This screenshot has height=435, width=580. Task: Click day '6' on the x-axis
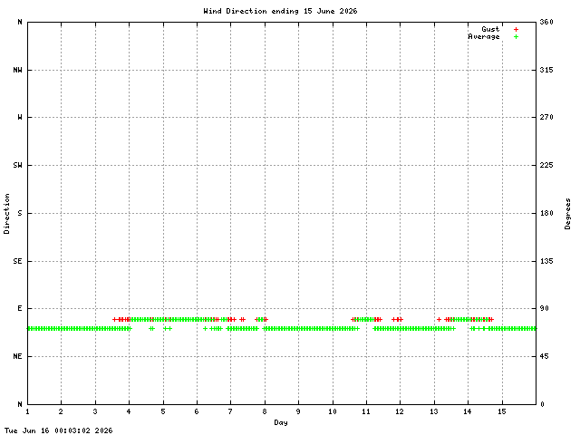(197, 411)
